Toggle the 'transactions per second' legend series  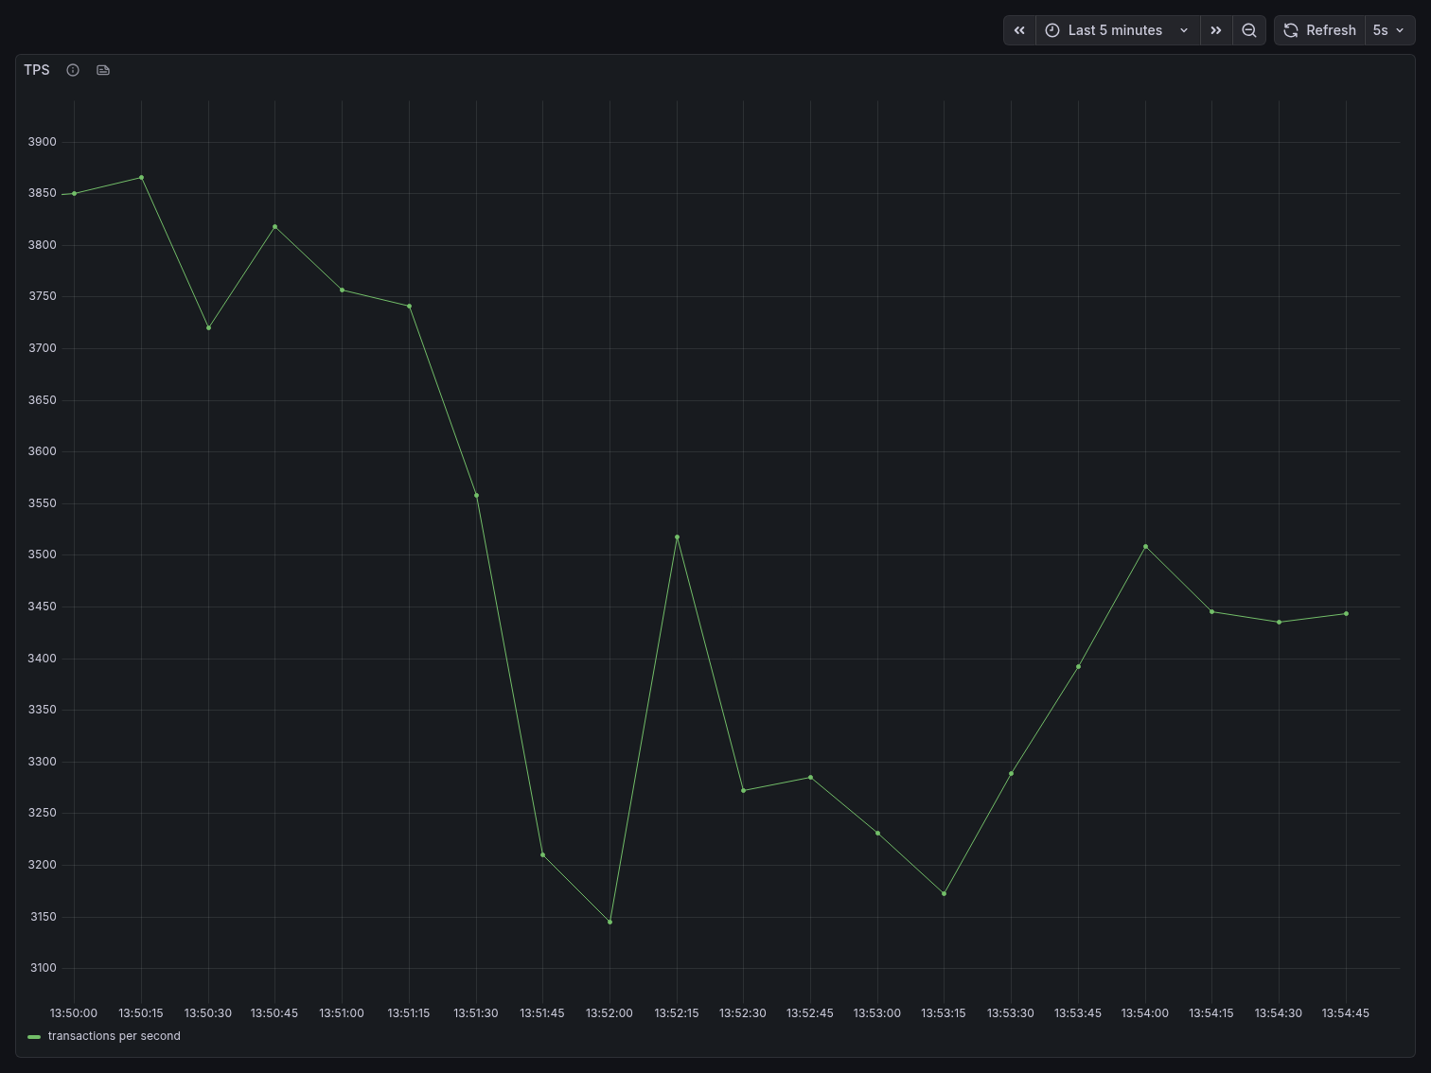(114, 1036)
